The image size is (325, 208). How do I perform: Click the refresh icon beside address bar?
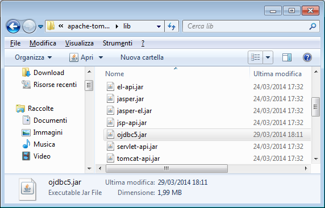tap(172, 26)
